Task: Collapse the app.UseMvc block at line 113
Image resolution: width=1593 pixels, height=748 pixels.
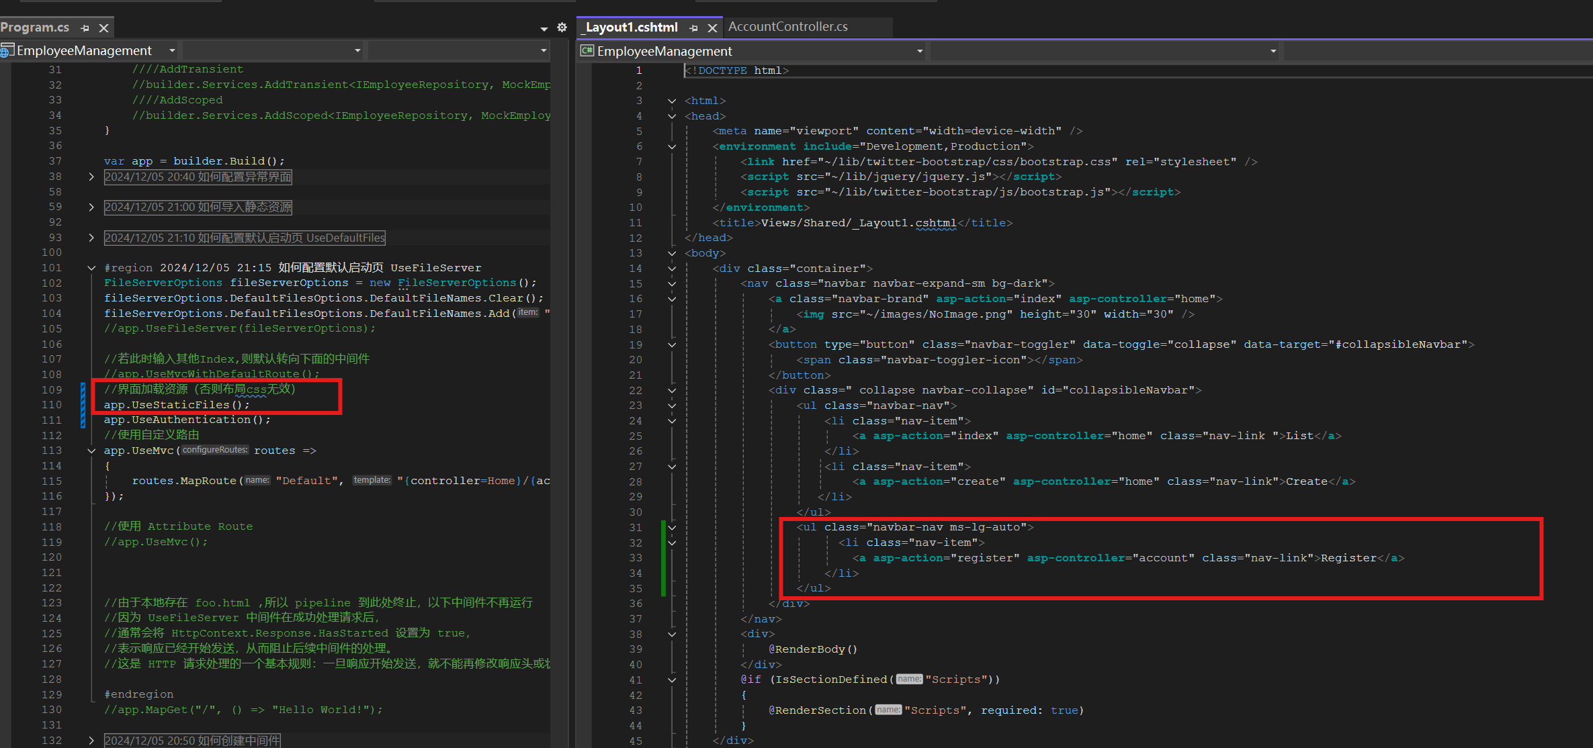Action: [91, 451]
